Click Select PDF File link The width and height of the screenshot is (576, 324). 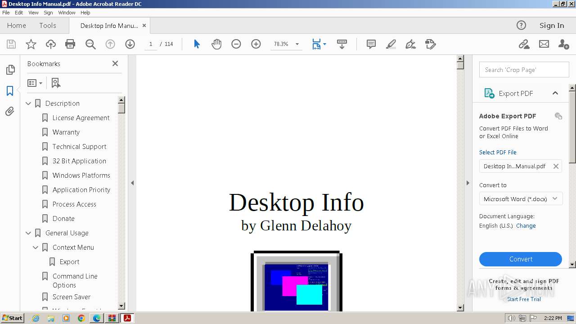[498, 153]
